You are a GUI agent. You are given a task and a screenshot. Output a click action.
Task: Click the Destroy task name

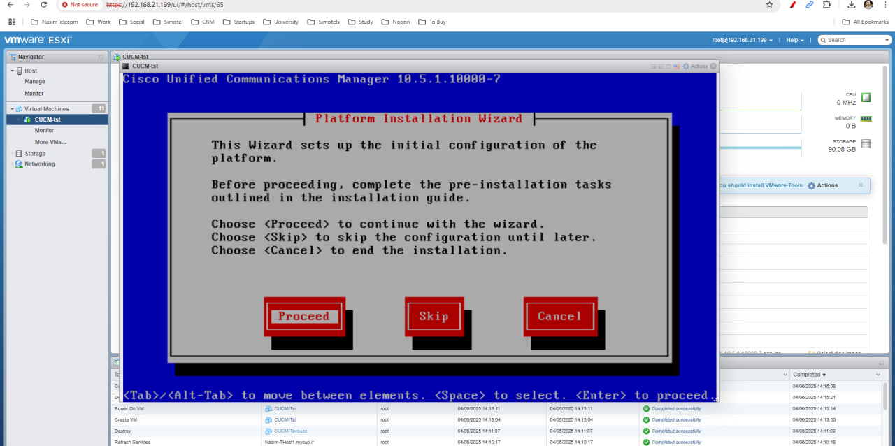(122, 431)
